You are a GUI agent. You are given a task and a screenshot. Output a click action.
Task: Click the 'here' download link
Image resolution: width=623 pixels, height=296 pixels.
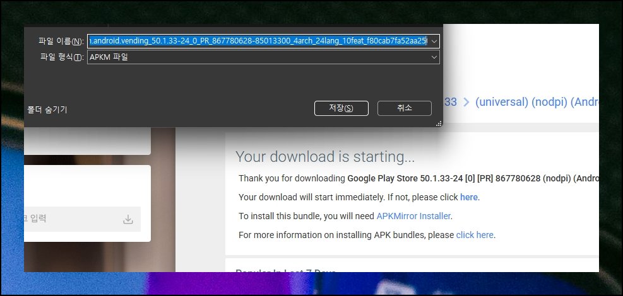(469, 197)
